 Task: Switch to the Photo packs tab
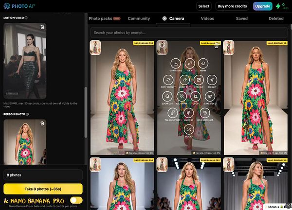coord(105,18)
